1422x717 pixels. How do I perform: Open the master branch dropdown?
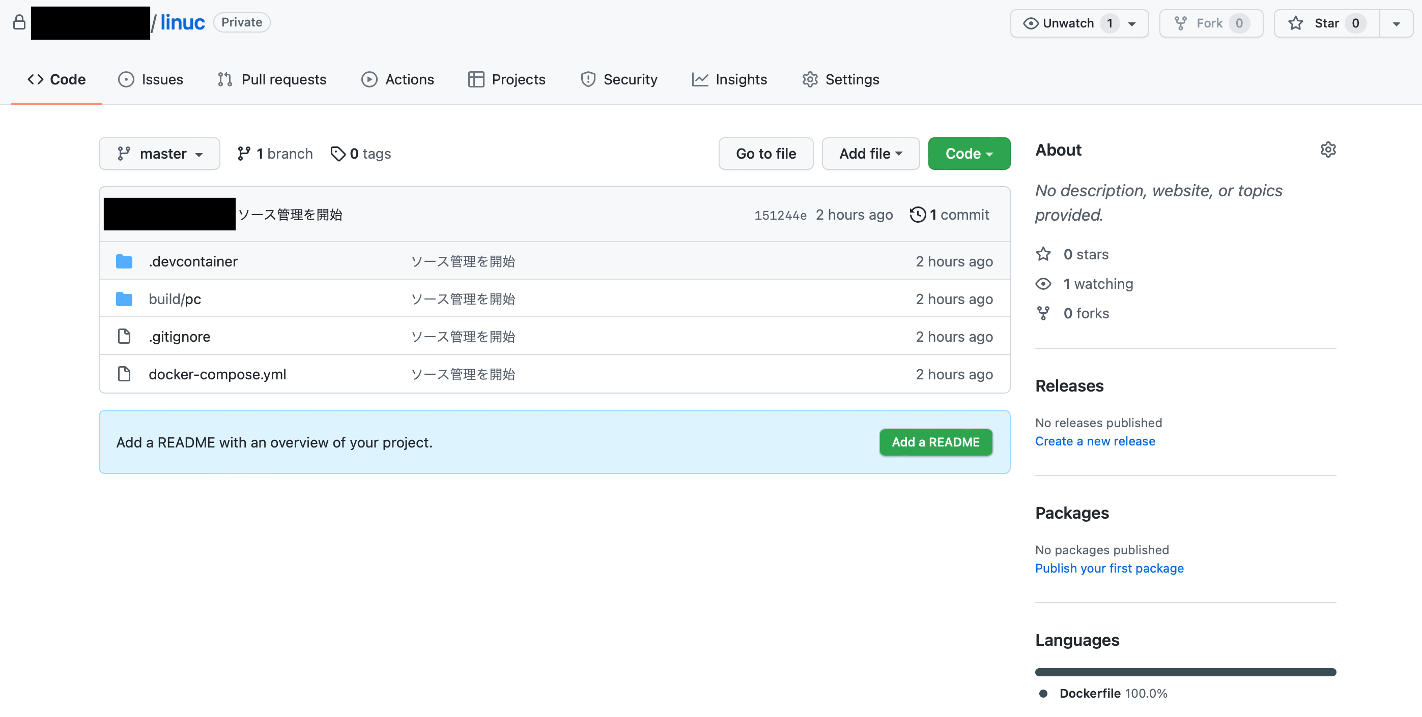[x=159, y=154]
